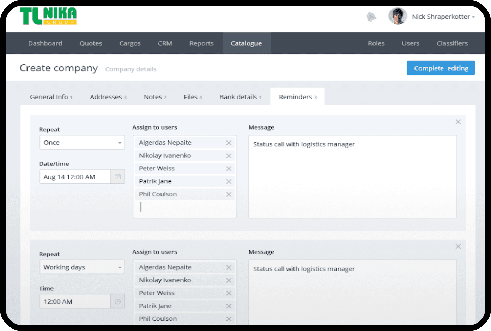The width and height of the screenshot is (491, 331).
Task: Click the Complete editing button
Action: pos(441,68)
